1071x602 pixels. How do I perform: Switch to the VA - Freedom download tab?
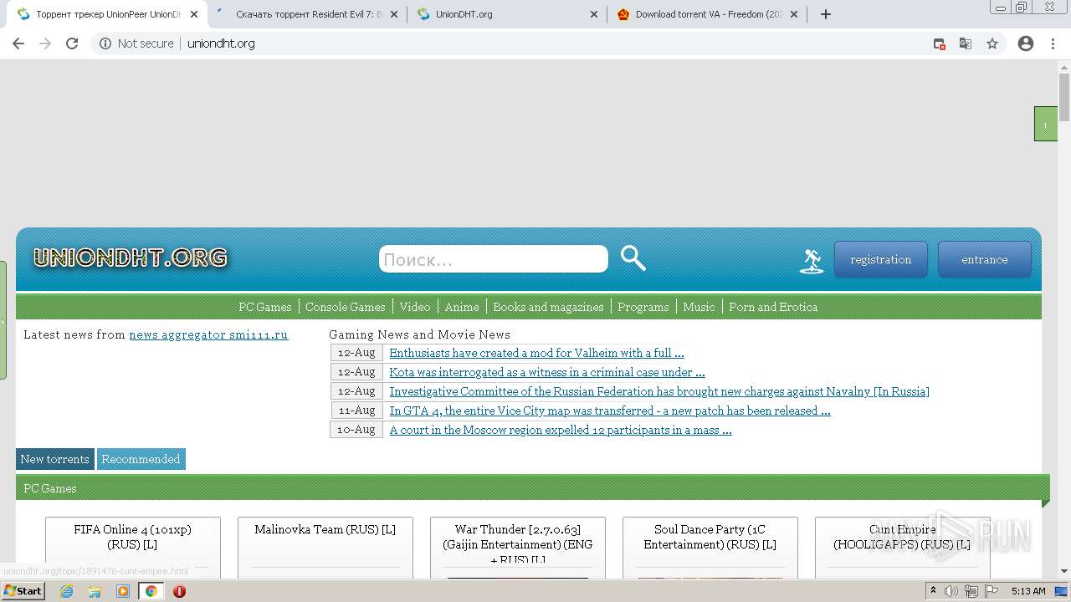pos(706,14)
